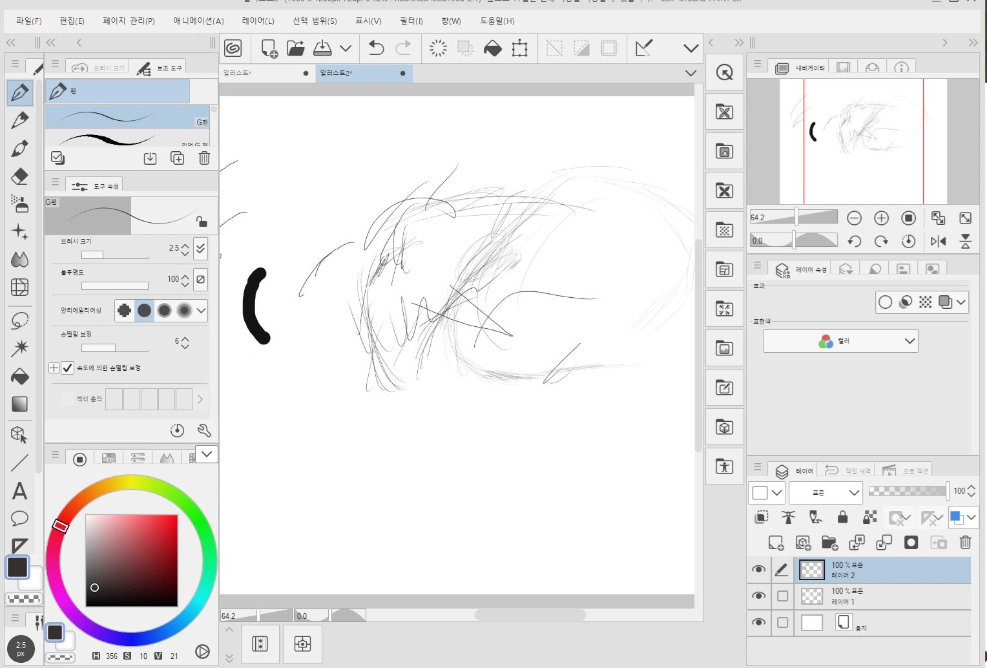Expand the expression color 컬러 dropdown
987x668 pixels.
840,341
